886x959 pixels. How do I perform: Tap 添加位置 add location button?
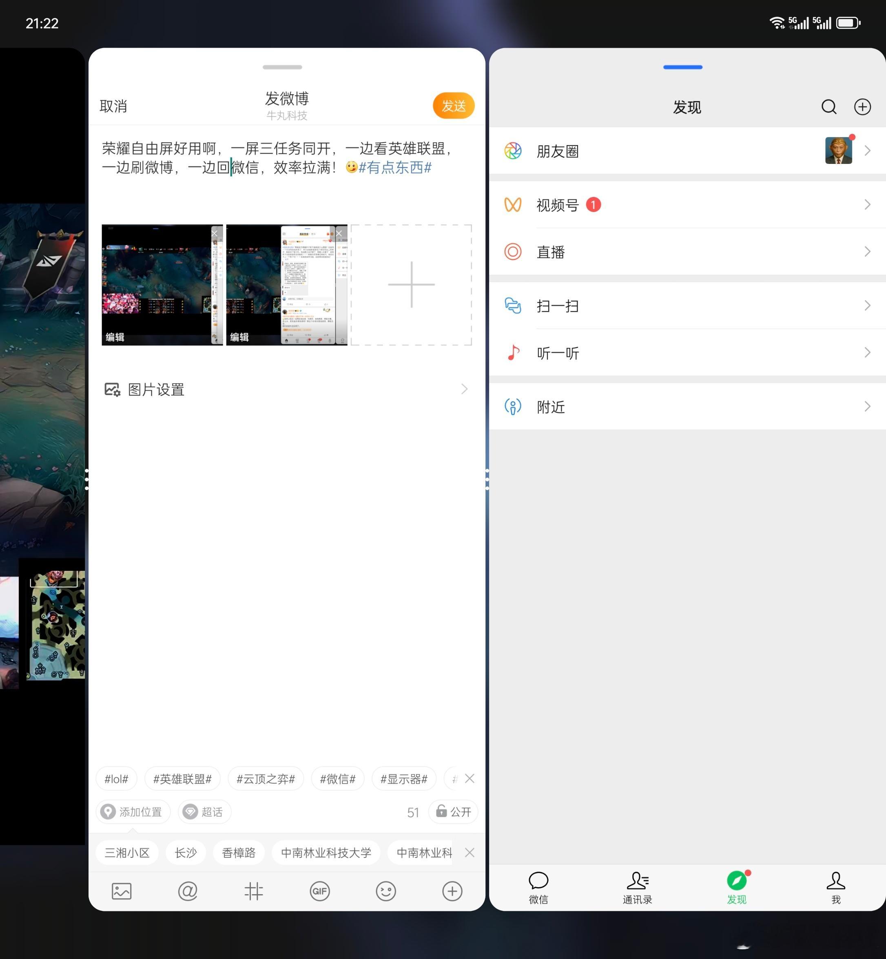tap(133, 812)
